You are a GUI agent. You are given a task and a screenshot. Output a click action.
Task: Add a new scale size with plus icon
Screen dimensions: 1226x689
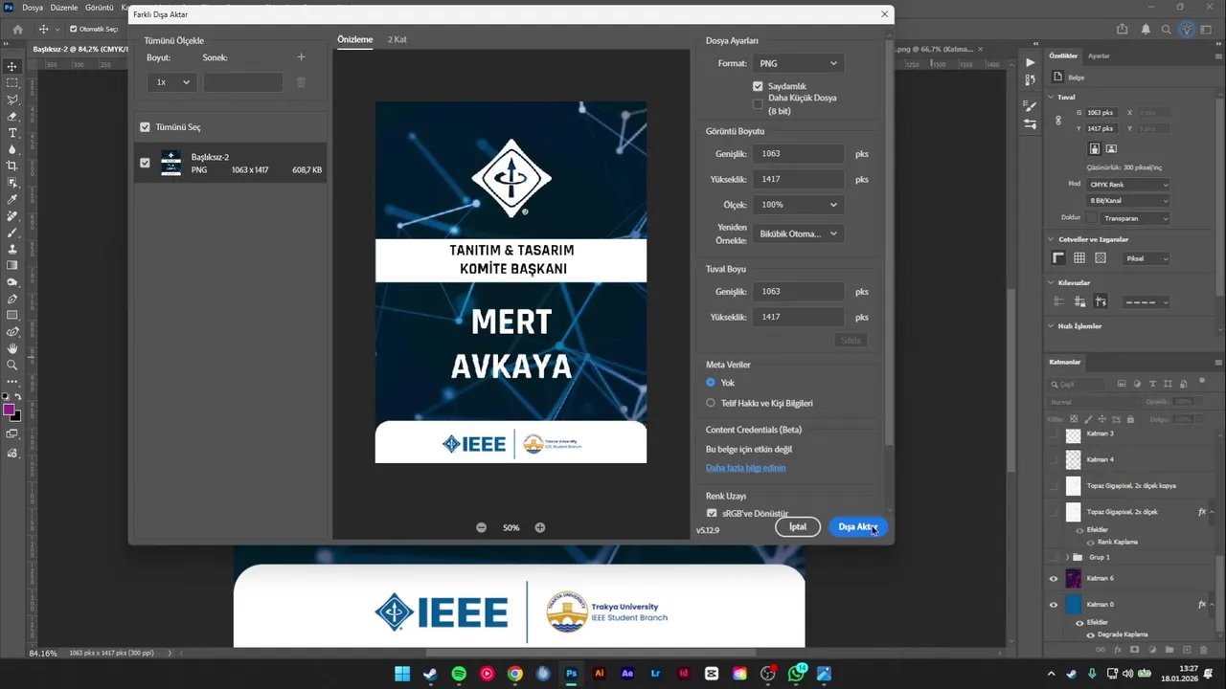coord(301,57)
